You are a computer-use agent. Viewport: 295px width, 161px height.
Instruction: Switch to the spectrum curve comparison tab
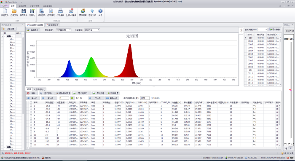pos(39,89)
